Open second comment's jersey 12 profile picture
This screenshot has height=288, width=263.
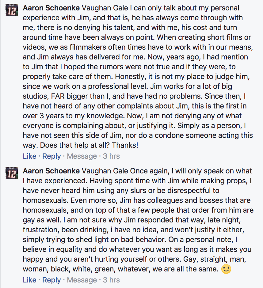[12, 173]
